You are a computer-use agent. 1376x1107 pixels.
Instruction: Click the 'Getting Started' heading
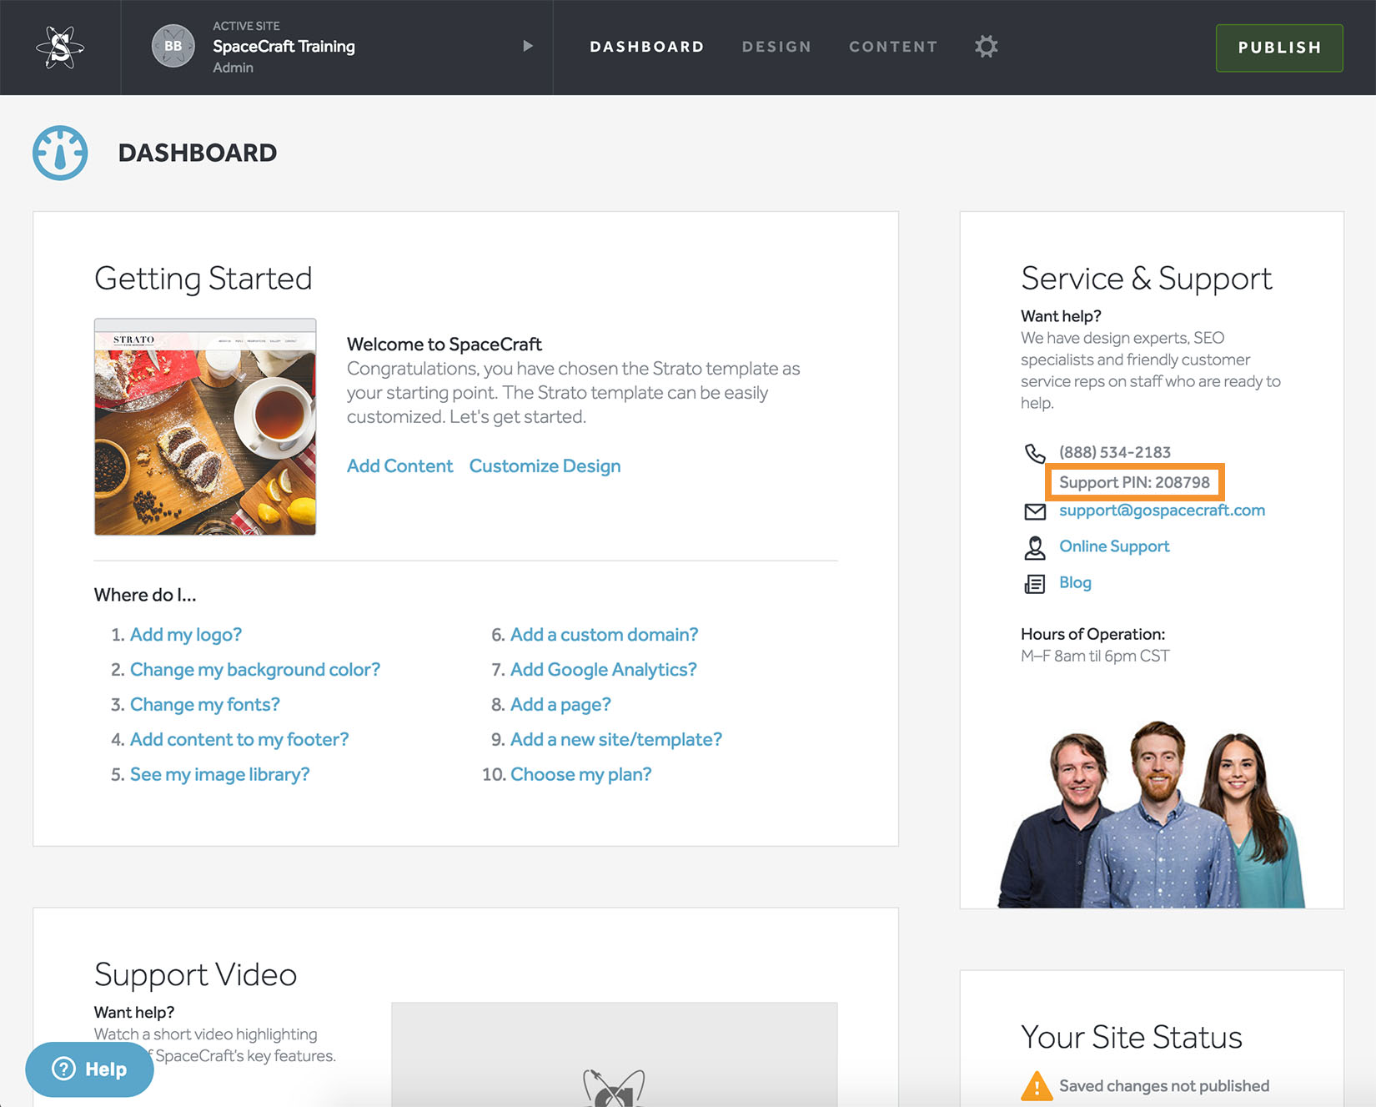click(x=203, y=279)
